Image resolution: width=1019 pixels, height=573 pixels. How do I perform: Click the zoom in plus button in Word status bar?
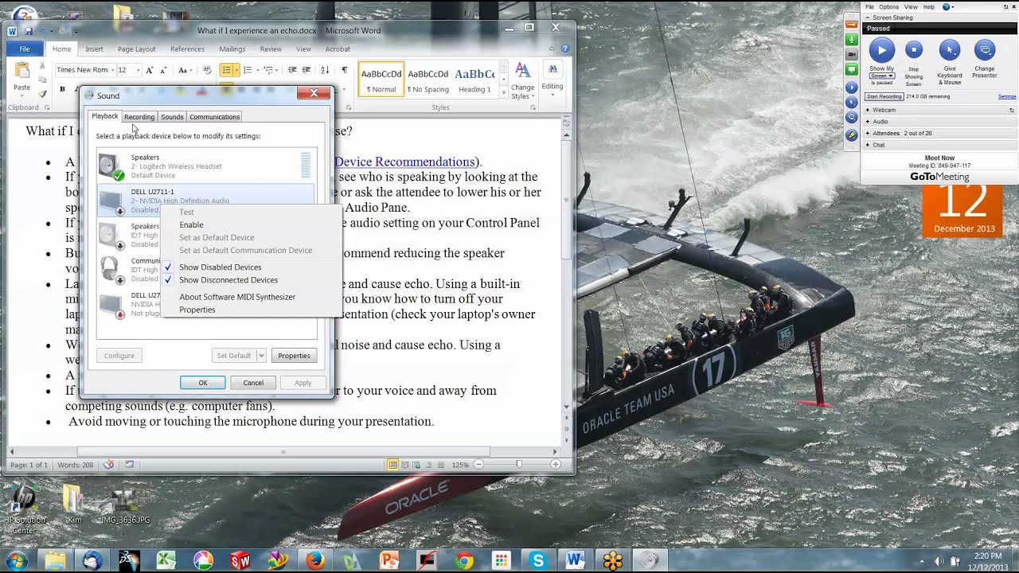(556, 464)
